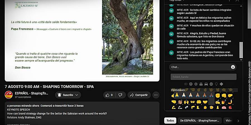Click '37 suscriptores' subscriber count

pyautogui.click(x=23, y=97)
